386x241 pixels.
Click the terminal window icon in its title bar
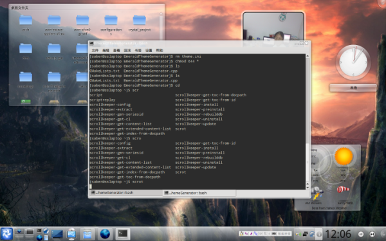pos(91,44)
